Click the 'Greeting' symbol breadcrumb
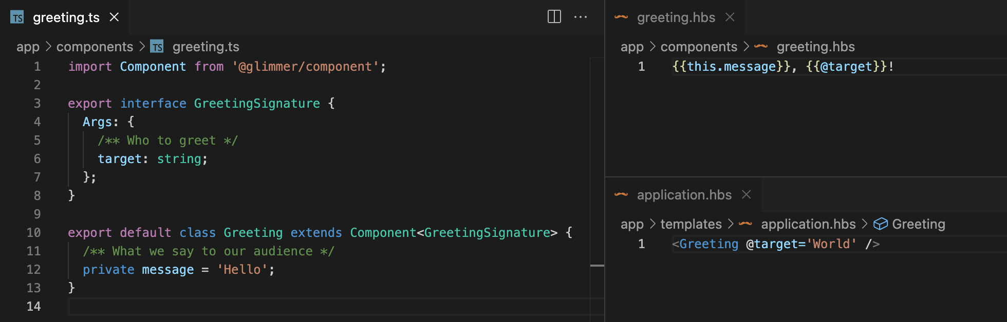This screenshot has height=322, width=1007. pos(919,224)
